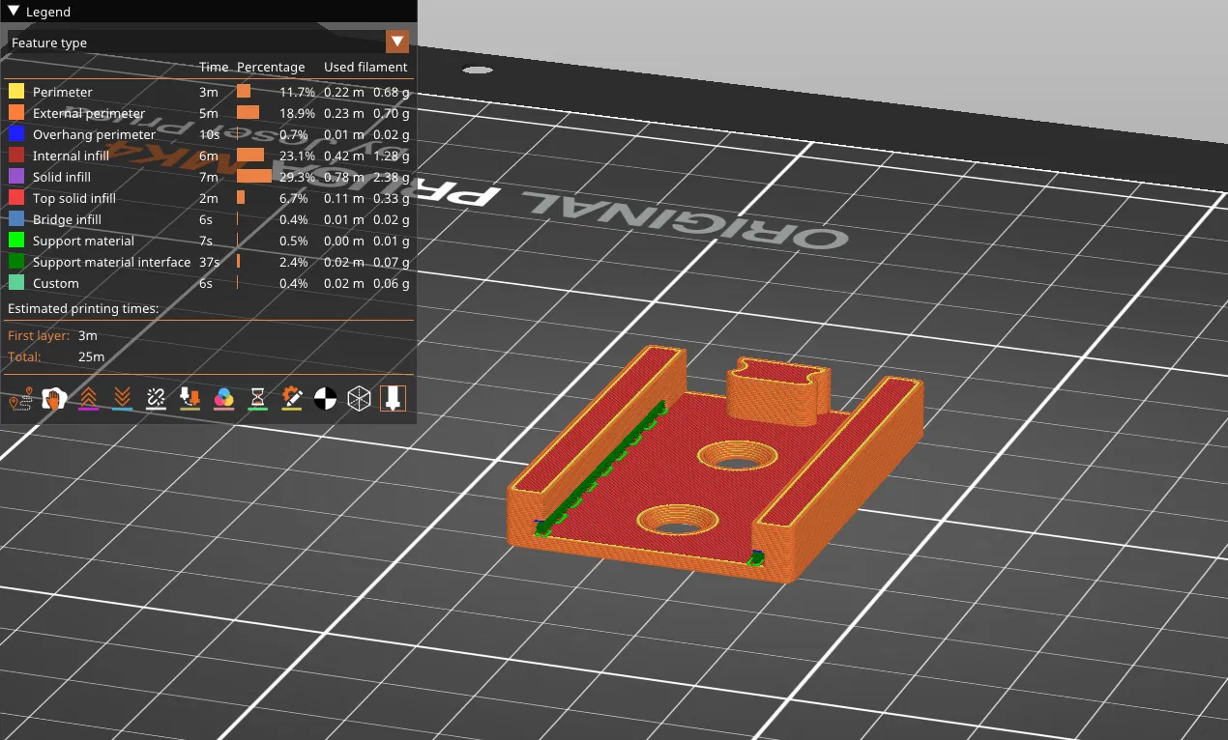Image resolution: width=1228 pixels, height=740 pixels.
Task: Click the 'Total:' label
Action: 25,356
